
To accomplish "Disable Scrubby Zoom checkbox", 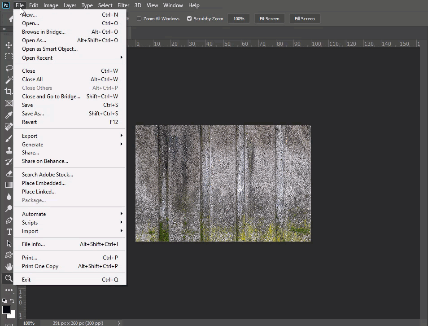I will (x=189, y=18).
